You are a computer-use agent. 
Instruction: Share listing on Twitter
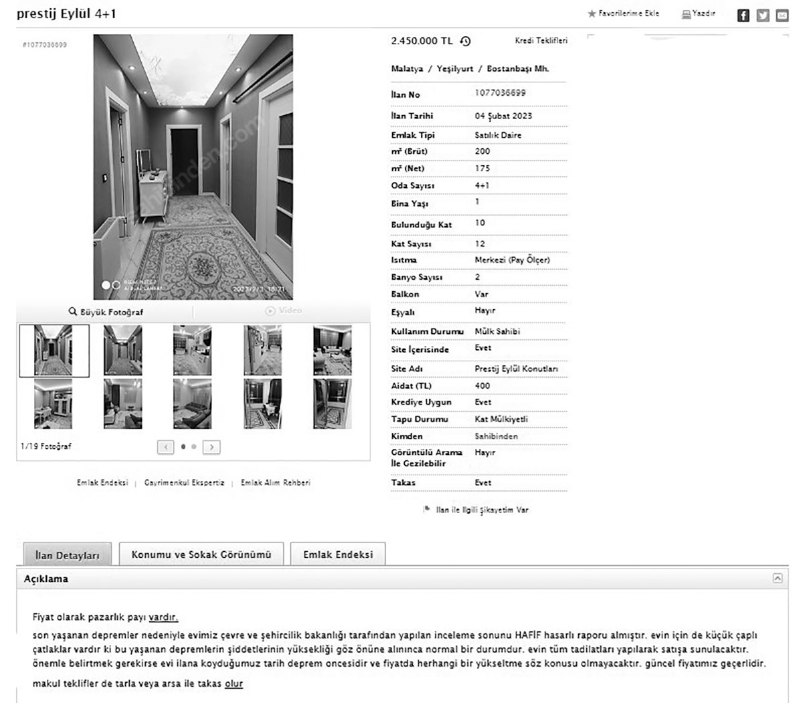click(762, 15)
